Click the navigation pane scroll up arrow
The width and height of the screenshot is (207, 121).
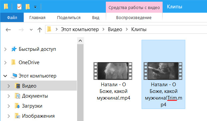pyautogui.click(x=80, y=41)
